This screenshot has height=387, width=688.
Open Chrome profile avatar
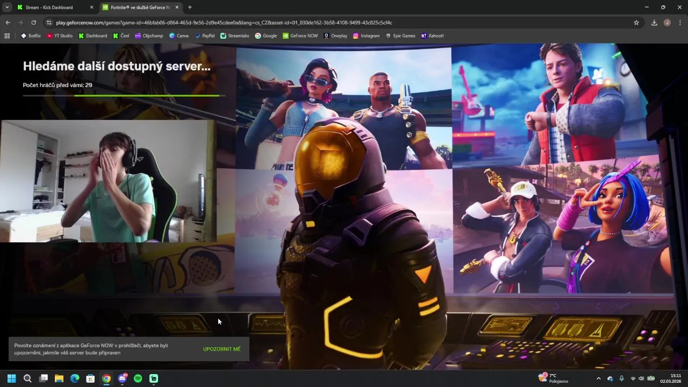click(x=667, y=23)
